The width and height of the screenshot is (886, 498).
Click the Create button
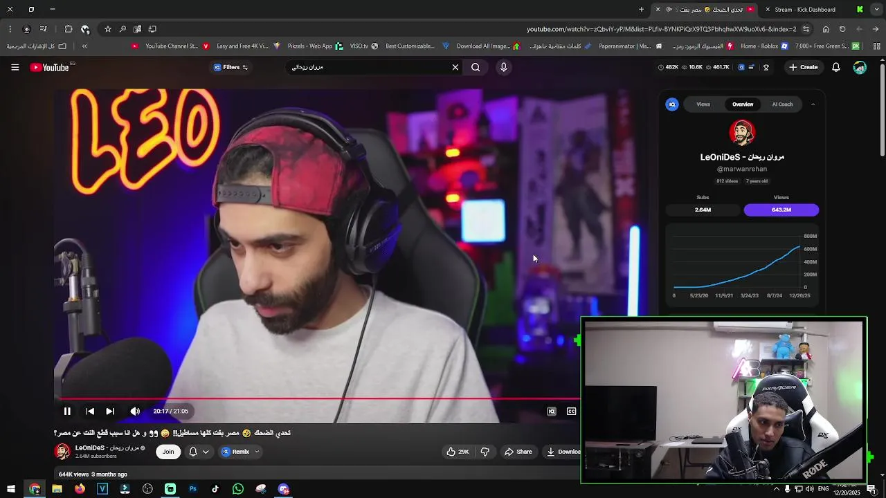coord(803,67)
